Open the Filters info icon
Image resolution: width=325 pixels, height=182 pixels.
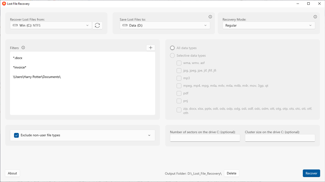click(x=23, y=48)
